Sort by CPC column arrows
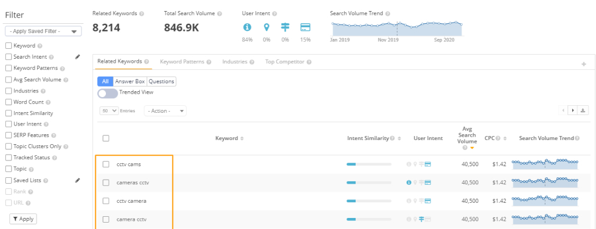 505,138
